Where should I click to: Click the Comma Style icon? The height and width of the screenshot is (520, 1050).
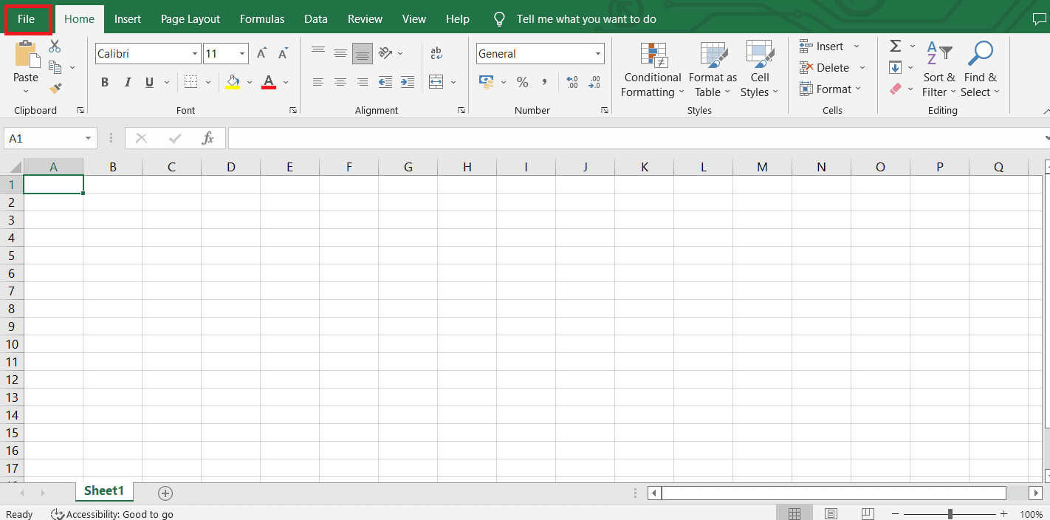544,82
